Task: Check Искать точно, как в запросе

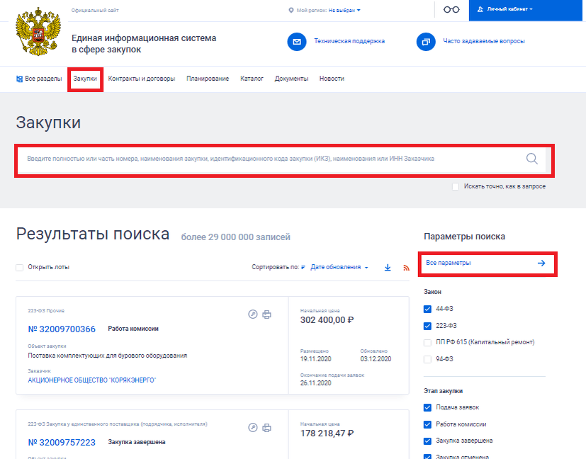Action: pyautogui.click(x=455, y=186)
